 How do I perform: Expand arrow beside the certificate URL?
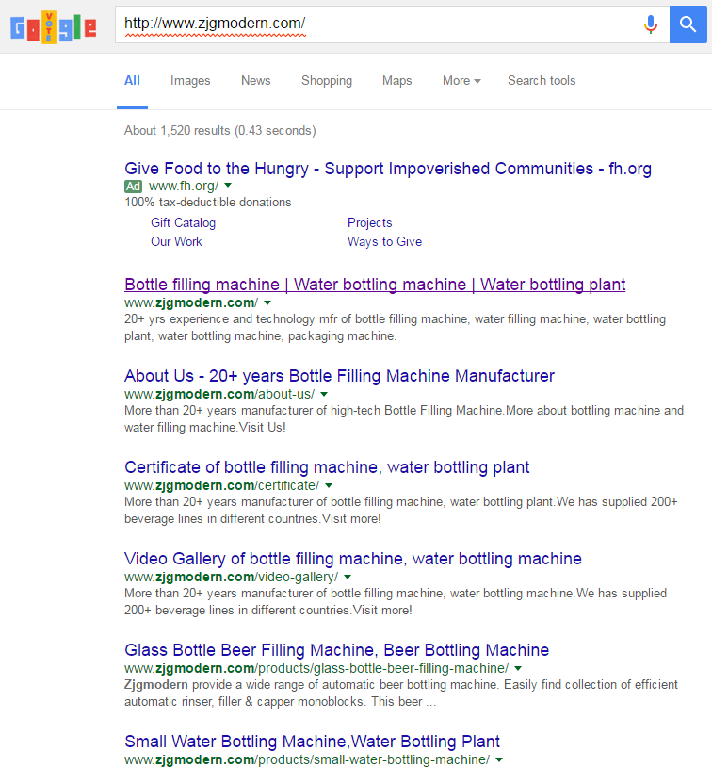tap(329, 485)
